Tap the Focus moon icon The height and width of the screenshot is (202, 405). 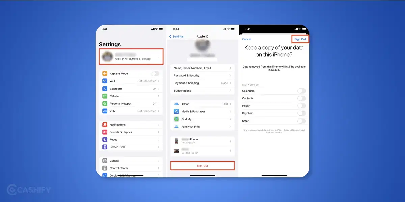point(105,139)
